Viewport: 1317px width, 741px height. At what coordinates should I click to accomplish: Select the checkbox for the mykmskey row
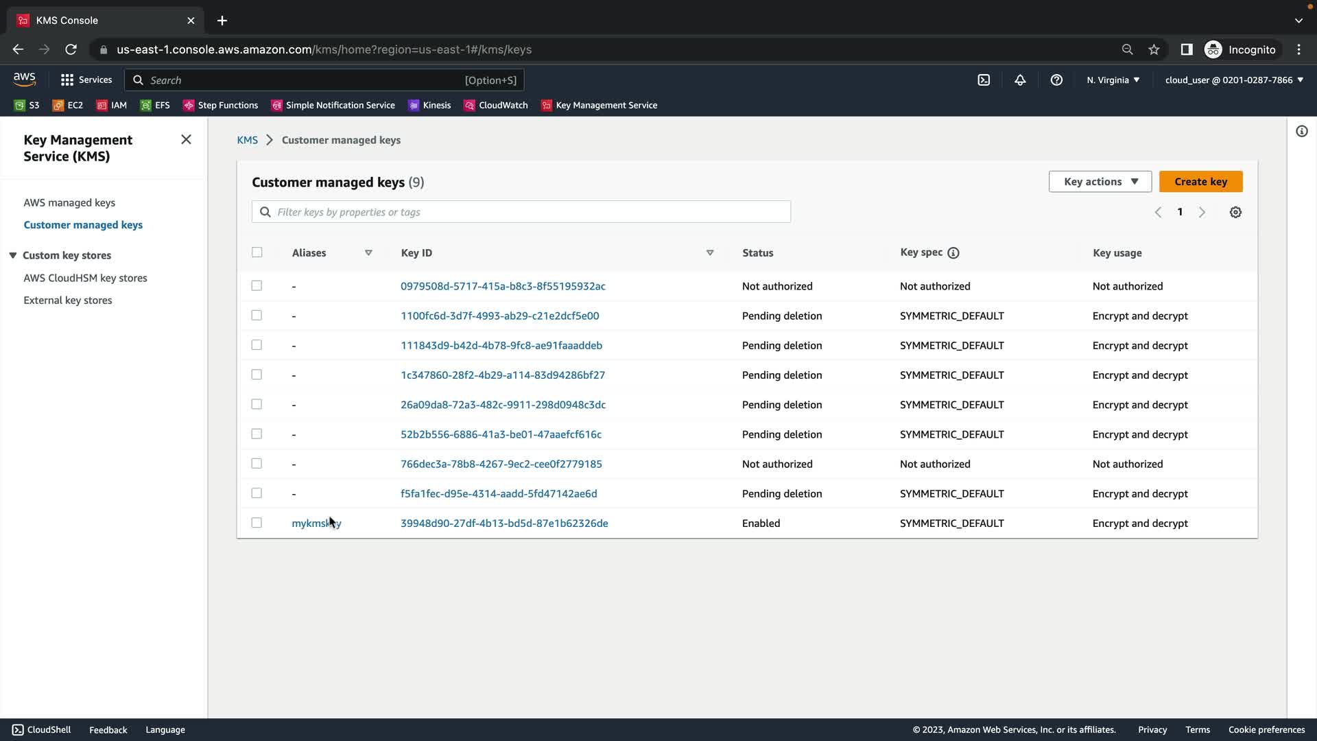click(x=257, y=523)
